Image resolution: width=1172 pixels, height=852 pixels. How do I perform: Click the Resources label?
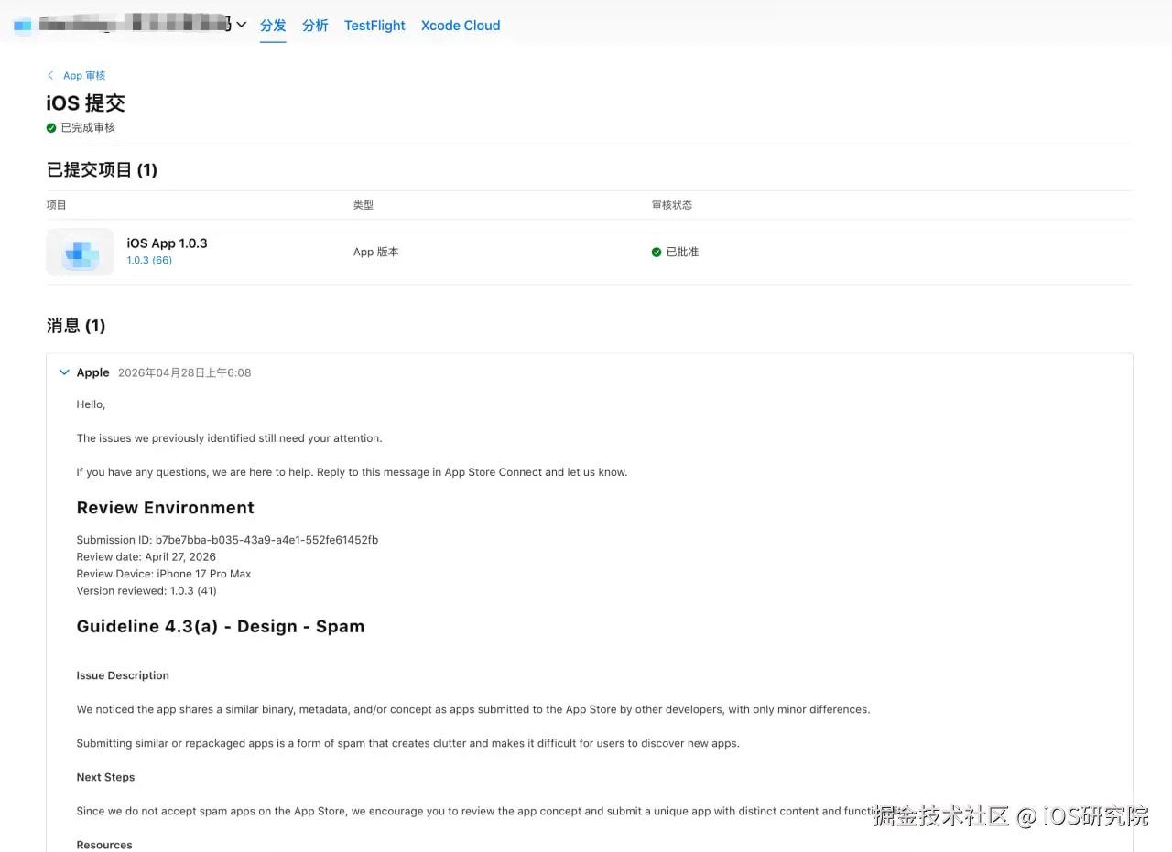pyautogui.click(x=104, y=845)
